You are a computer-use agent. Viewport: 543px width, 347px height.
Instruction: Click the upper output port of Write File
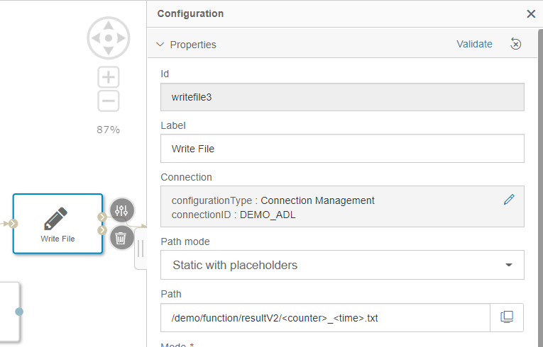click(x=103, y=217)
